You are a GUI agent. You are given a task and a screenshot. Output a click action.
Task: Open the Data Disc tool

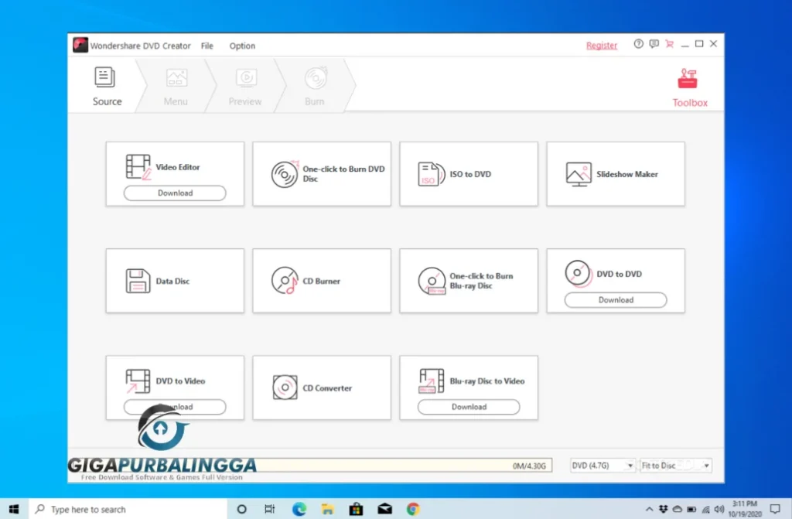(x=175, y=280)
